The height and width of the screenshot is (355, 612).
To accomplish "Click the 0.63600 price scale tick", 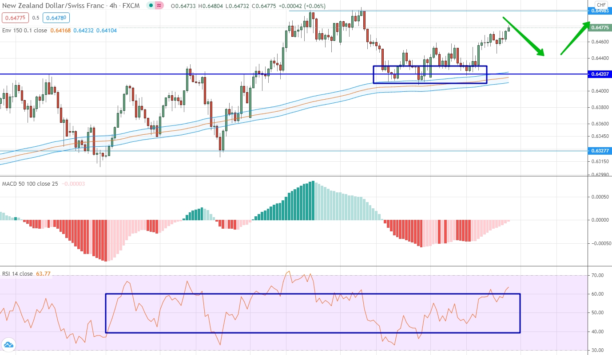I will click(x=600, y=124).
